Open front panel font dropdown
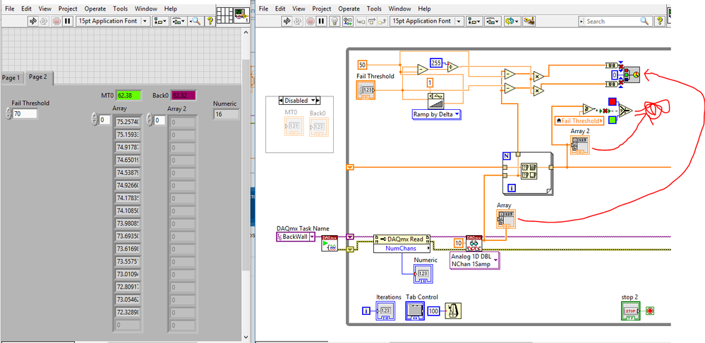 coord(114,21)
